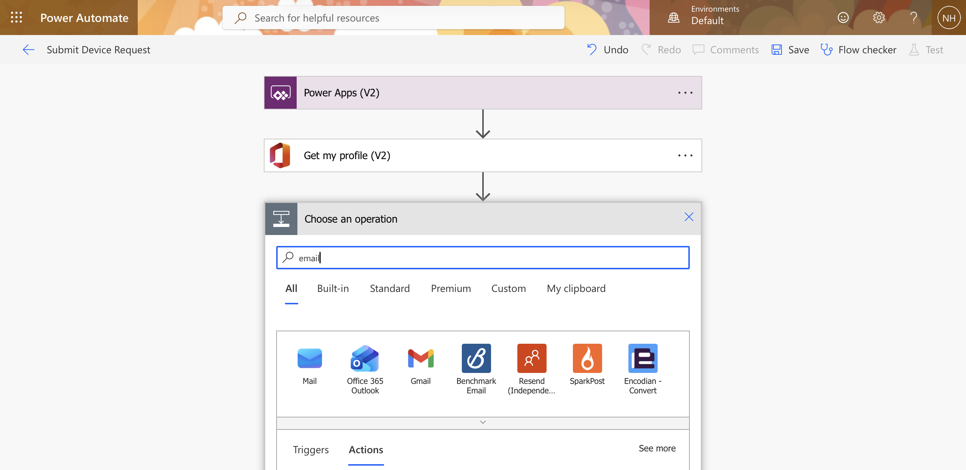Click the Test button
This screenshot has height=470, width=966.
click(x=925, y=50)
